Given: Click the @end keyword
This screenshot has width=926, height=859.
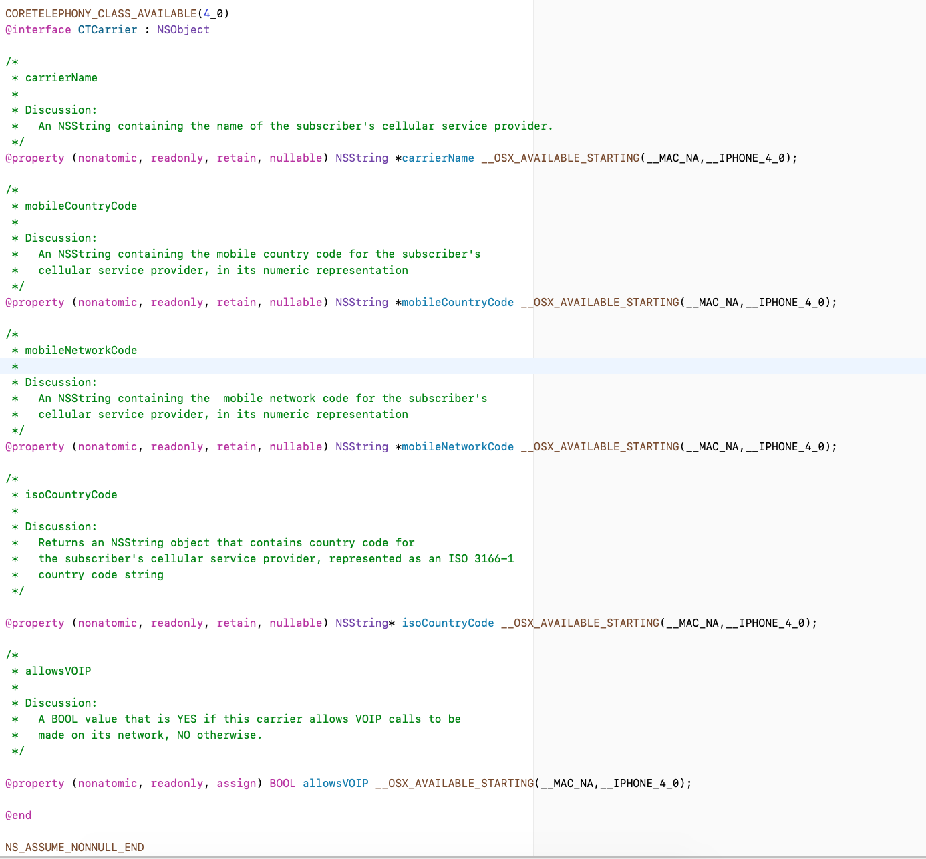Looking at the screenshot, I should (x=19, y=815).
